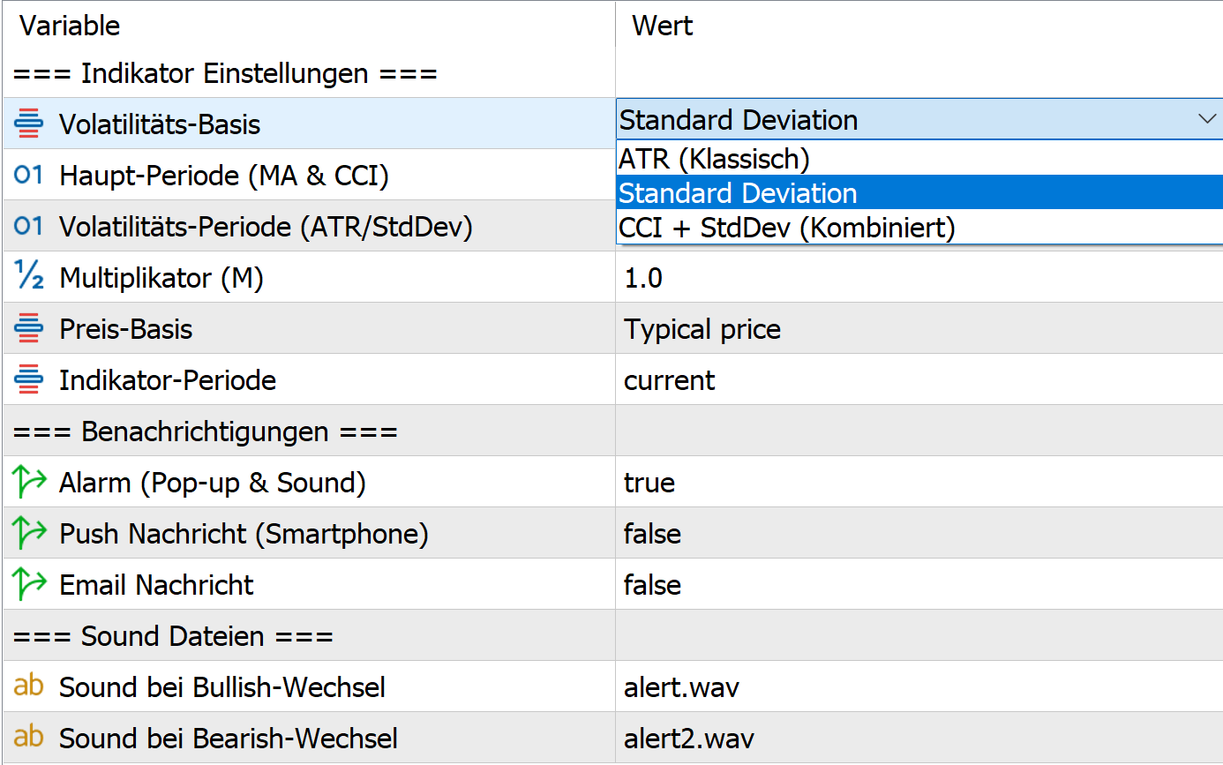Screen dimensions: 1223x765
Task: Click the enum icon beside Volatilitäts-Basis
Action: (29, 124)
